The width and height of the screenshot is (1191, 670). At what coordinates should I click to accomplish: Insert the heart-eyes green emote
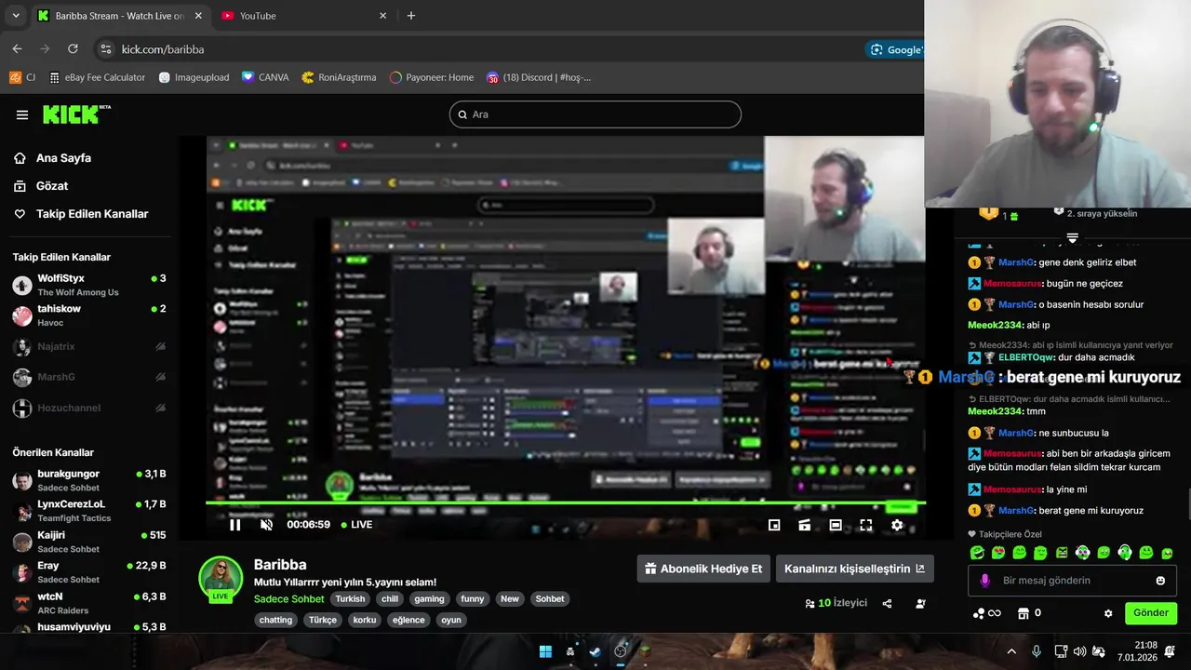click(x=998, y=553)
